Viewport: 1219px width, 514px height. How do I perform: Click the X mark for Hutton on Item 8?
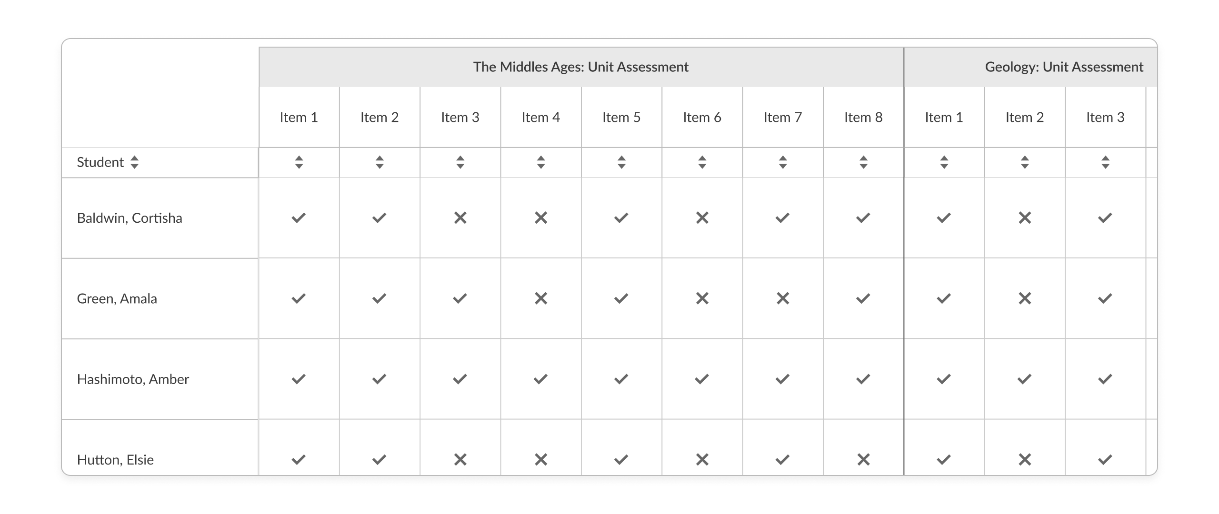coord(862,459)
